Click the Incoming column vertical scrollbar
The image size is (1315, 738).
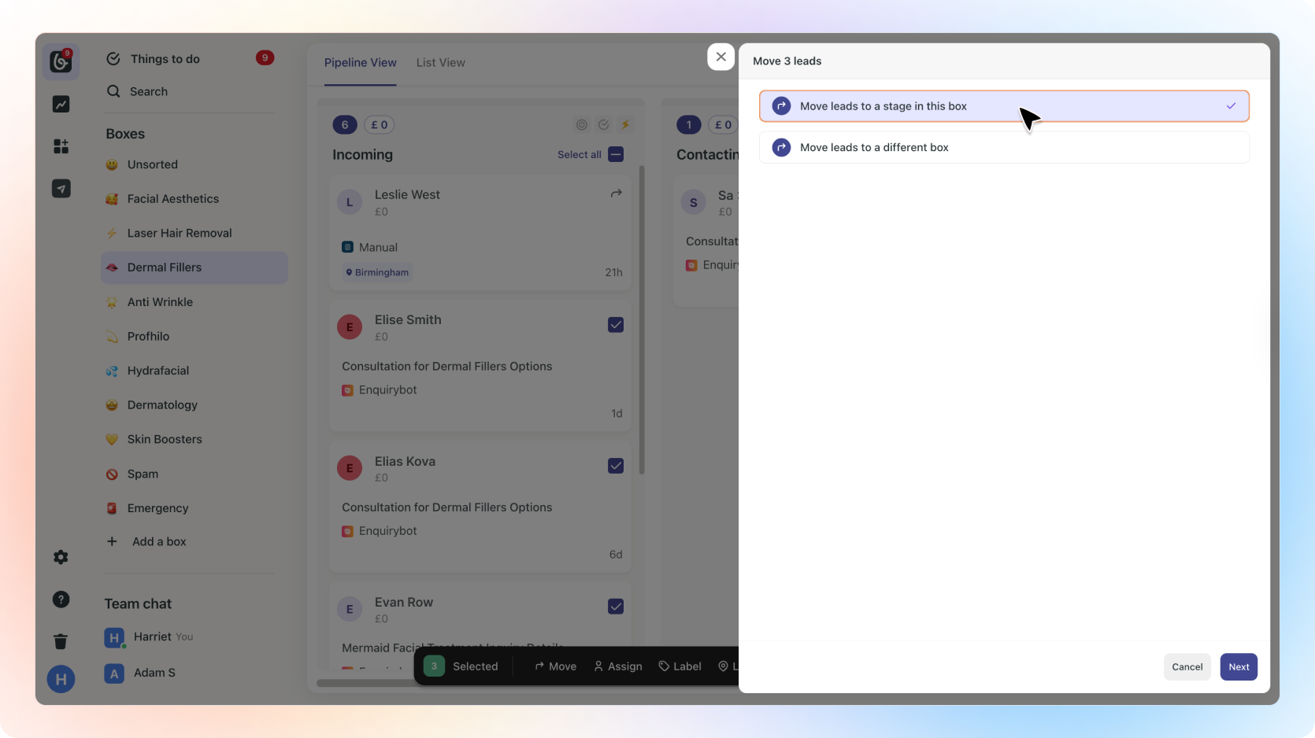pyautogui.click(x=642, y=320)
